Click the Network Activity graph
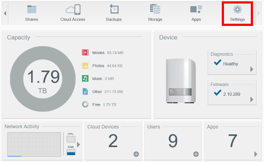The image size is (264, 162). click(x=34, y=144)
